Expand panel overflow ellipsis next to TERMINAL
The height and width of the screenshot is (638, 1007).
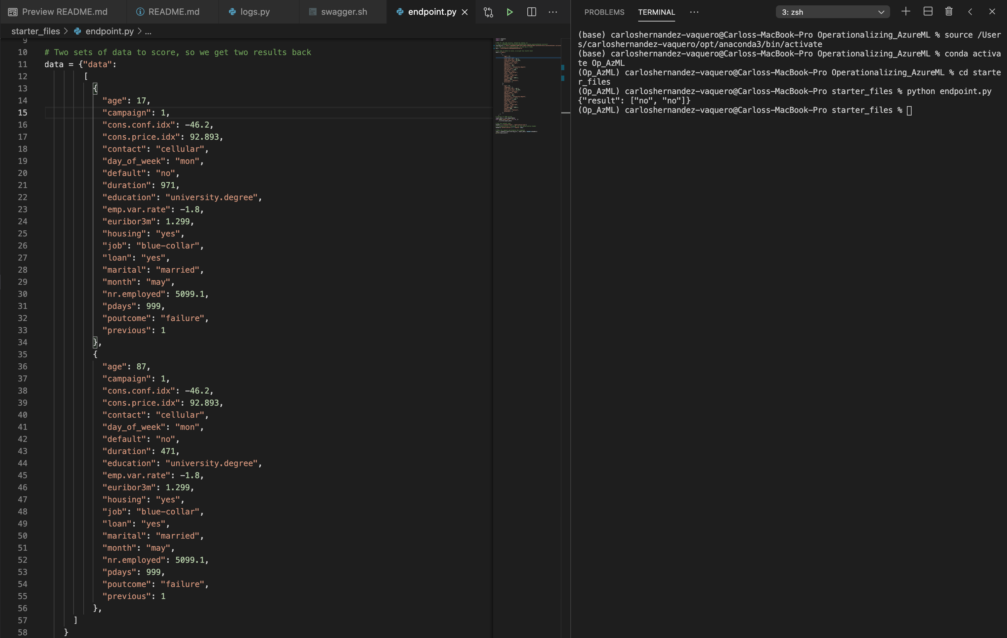694,12
